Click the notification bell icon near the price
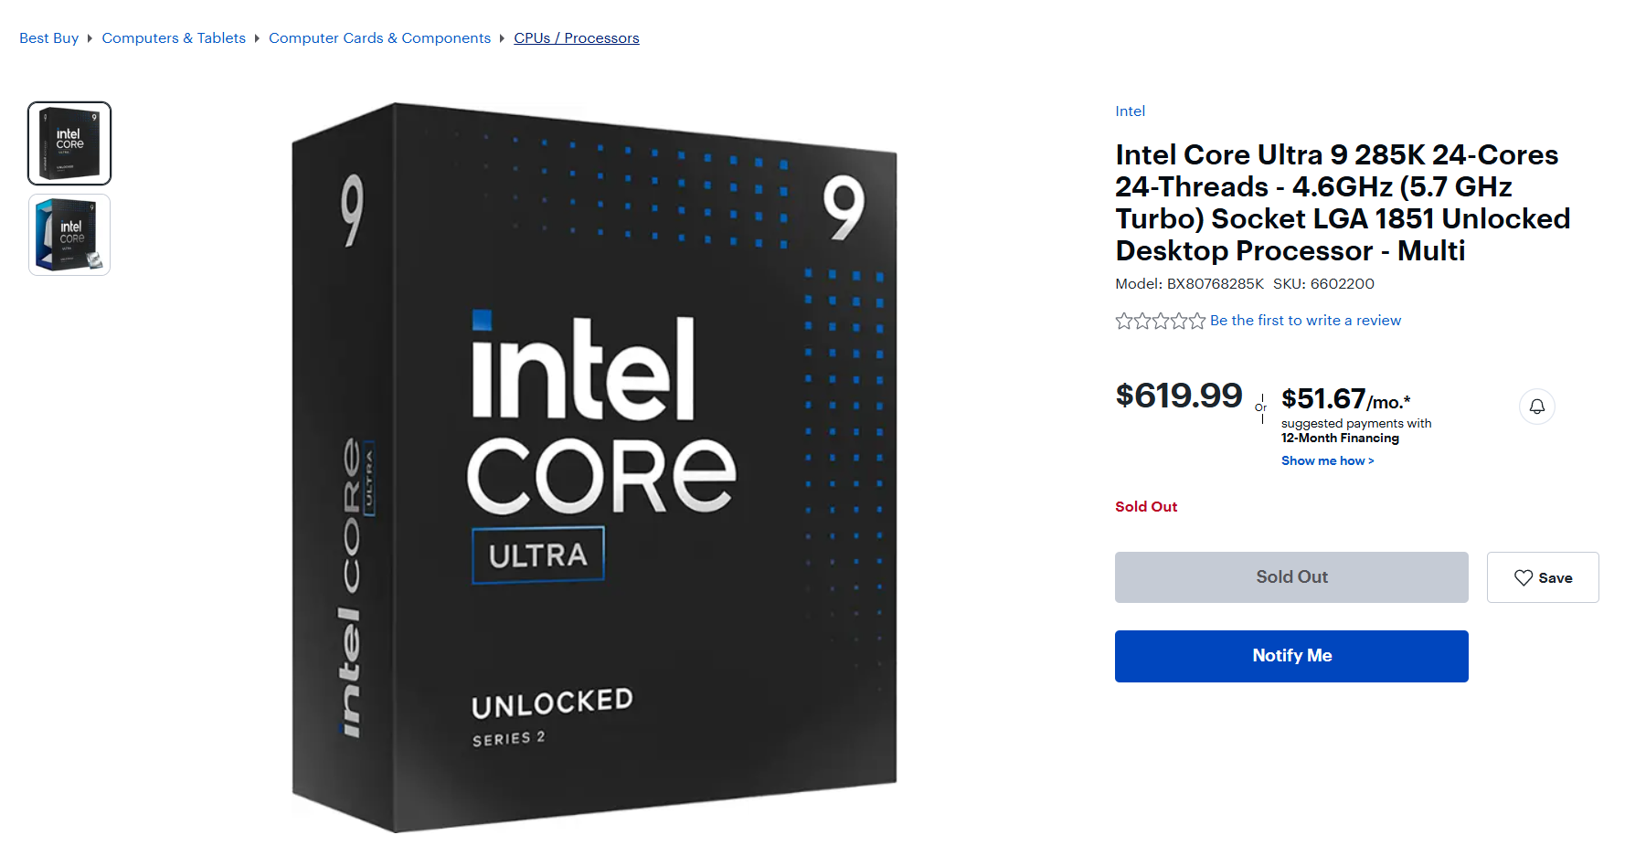 pyautogui.click(x=1536, y=407)
